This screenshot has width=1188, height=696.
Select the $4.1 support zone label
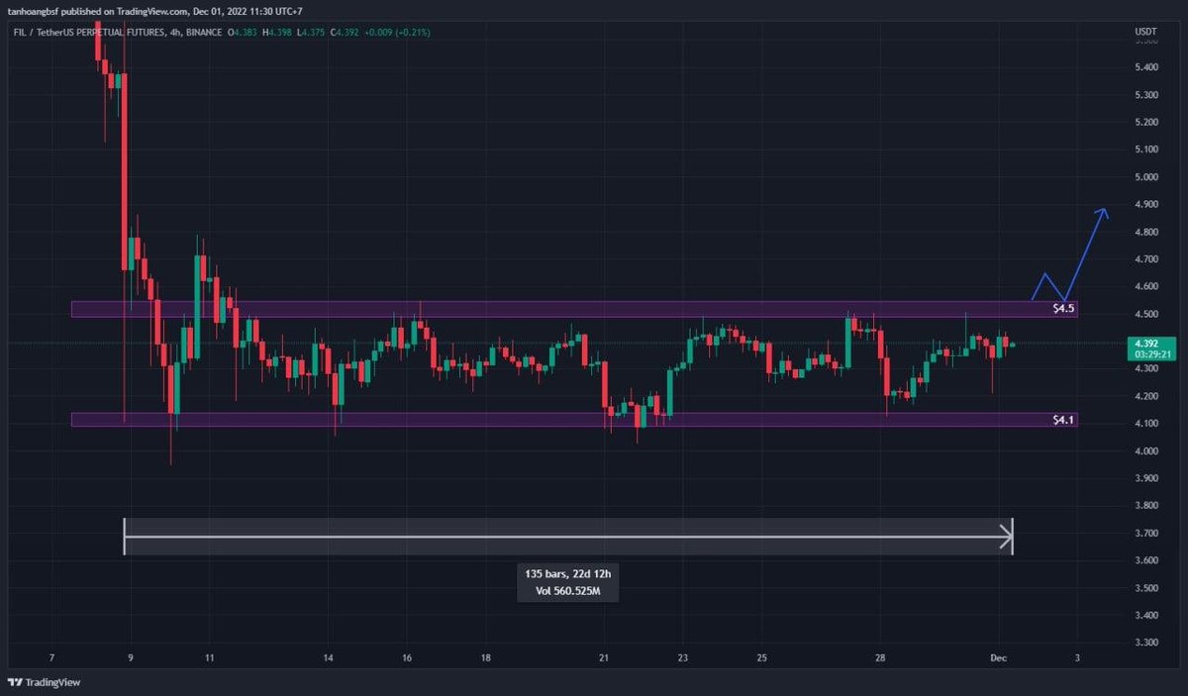coord(1064,420)
